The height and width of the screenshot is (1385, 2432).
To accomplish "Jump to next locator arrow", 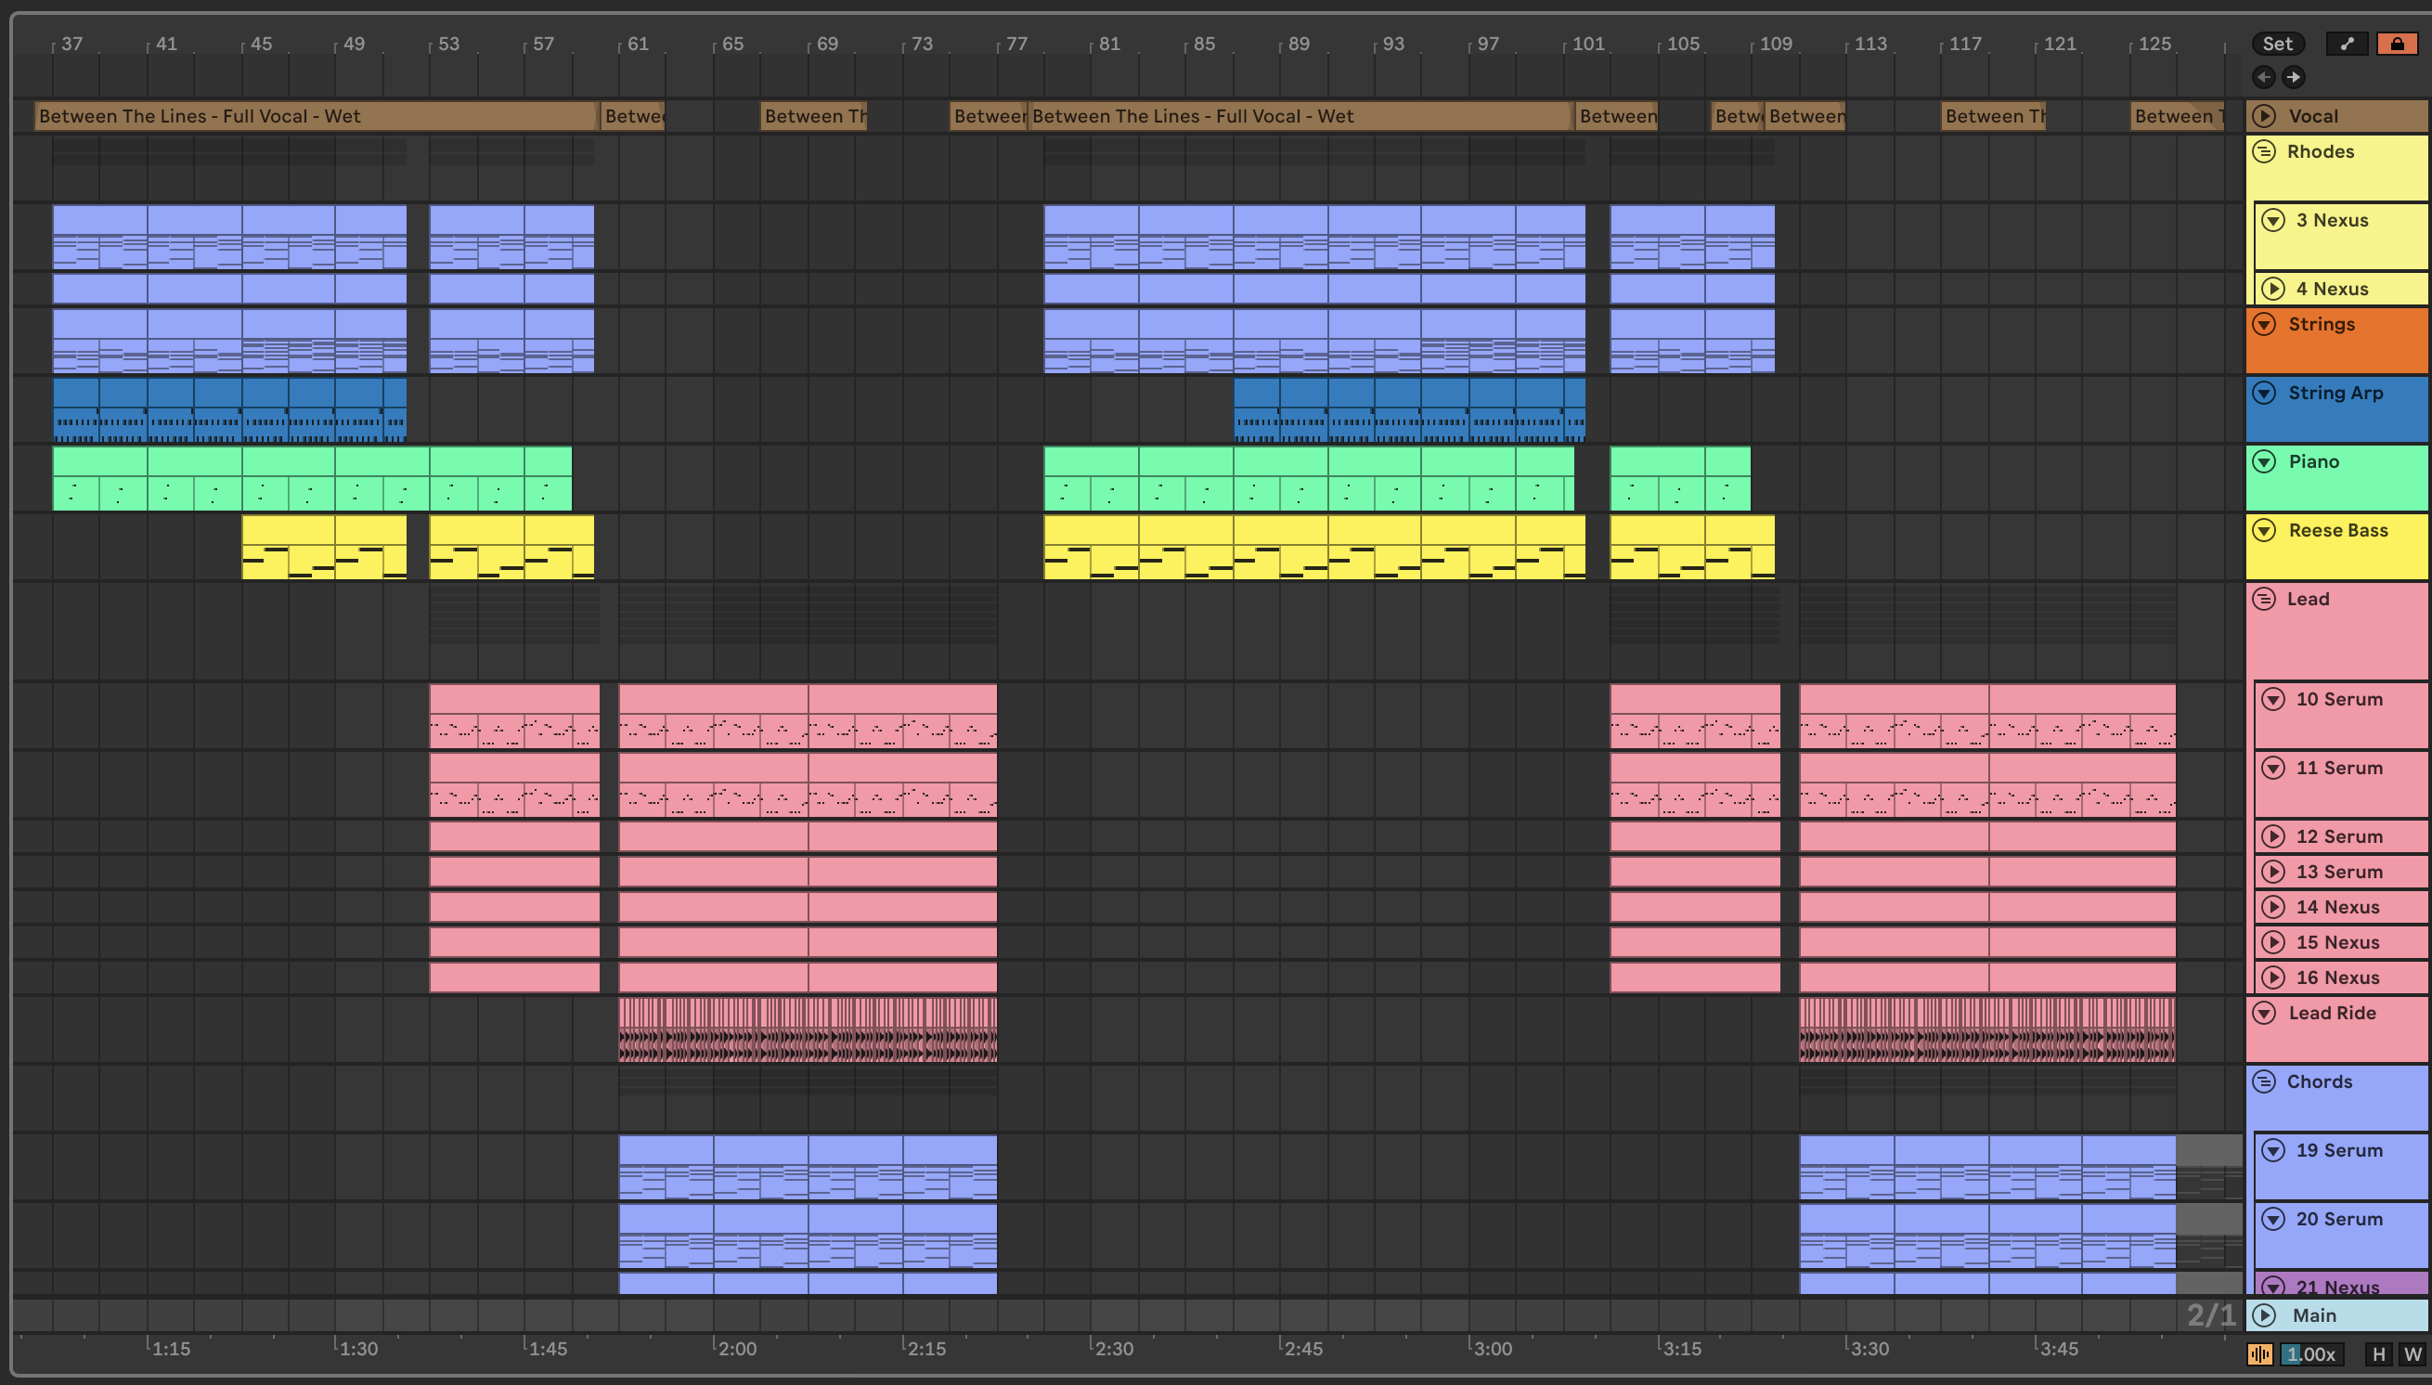I will (x=2293, y=77).
